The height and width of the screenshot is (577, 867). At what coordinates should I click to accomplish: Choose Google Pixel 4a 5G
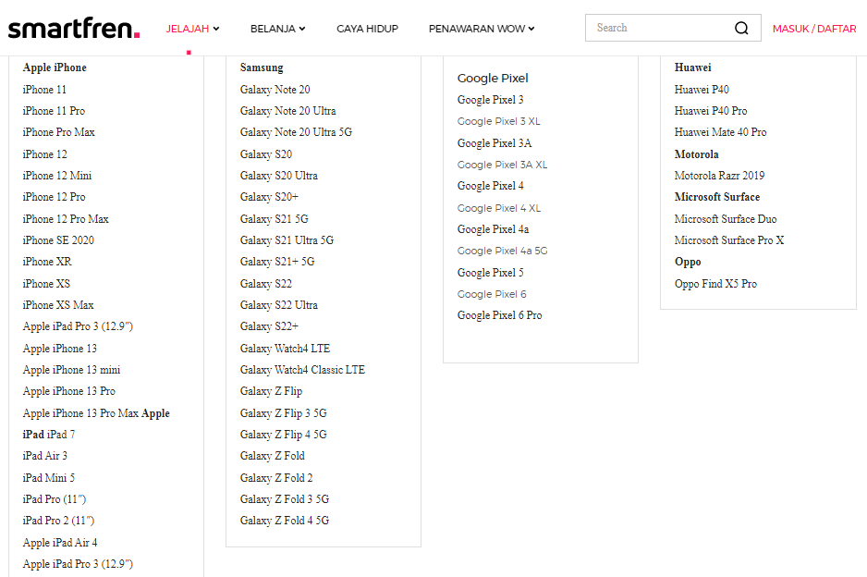click(502, 251)
